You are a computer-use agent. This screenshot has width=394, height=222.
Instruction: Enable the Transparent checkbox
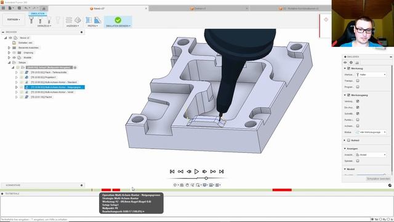tap(358, 81)
